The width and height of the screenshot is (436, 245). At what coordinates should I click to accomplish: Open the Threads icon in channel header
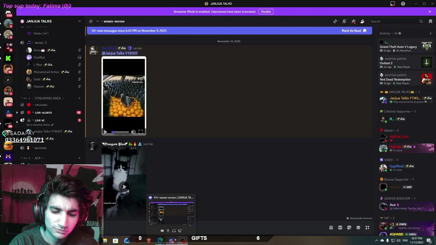point(335,21)
